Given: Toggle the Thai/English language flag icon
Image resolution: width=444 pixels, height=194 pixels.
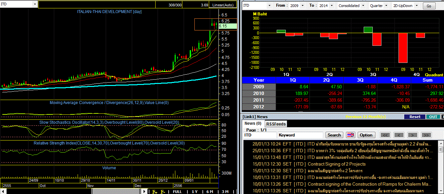Looking at the screenshot, I should tap(350, 135).
